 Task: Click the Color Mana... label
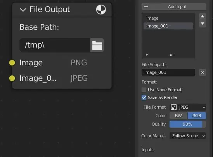(x=154, y=136)
